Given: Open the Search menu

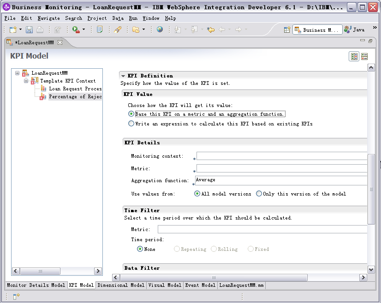Looking at the screenshot, I should 73,18.
